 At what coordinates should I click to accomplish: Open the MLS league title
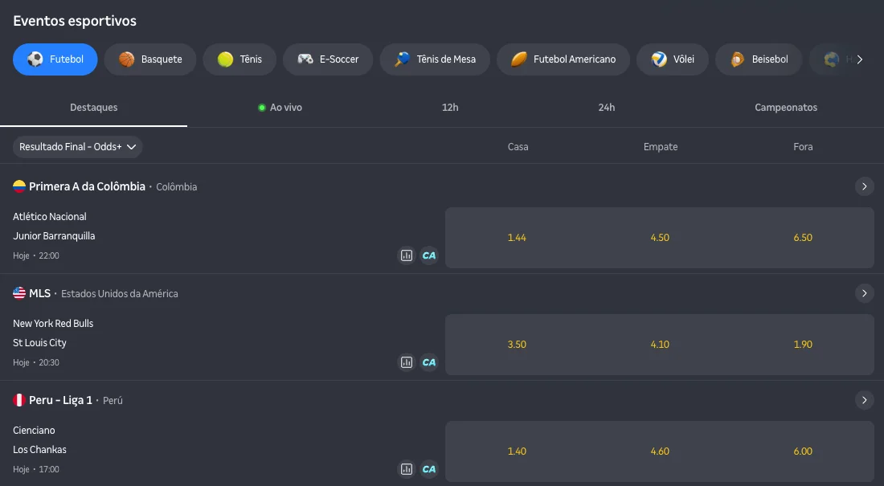click(40, 293)
